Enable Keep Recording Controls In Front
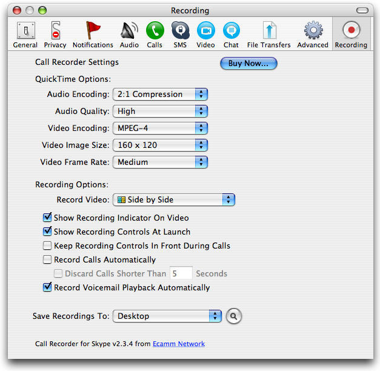 (47, 246)
